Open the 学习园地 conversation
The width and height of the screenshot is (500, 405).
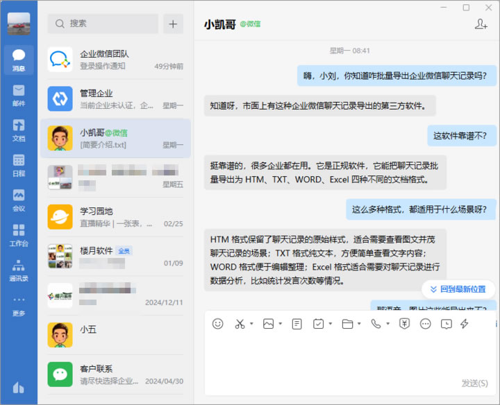tap(115, 216)
